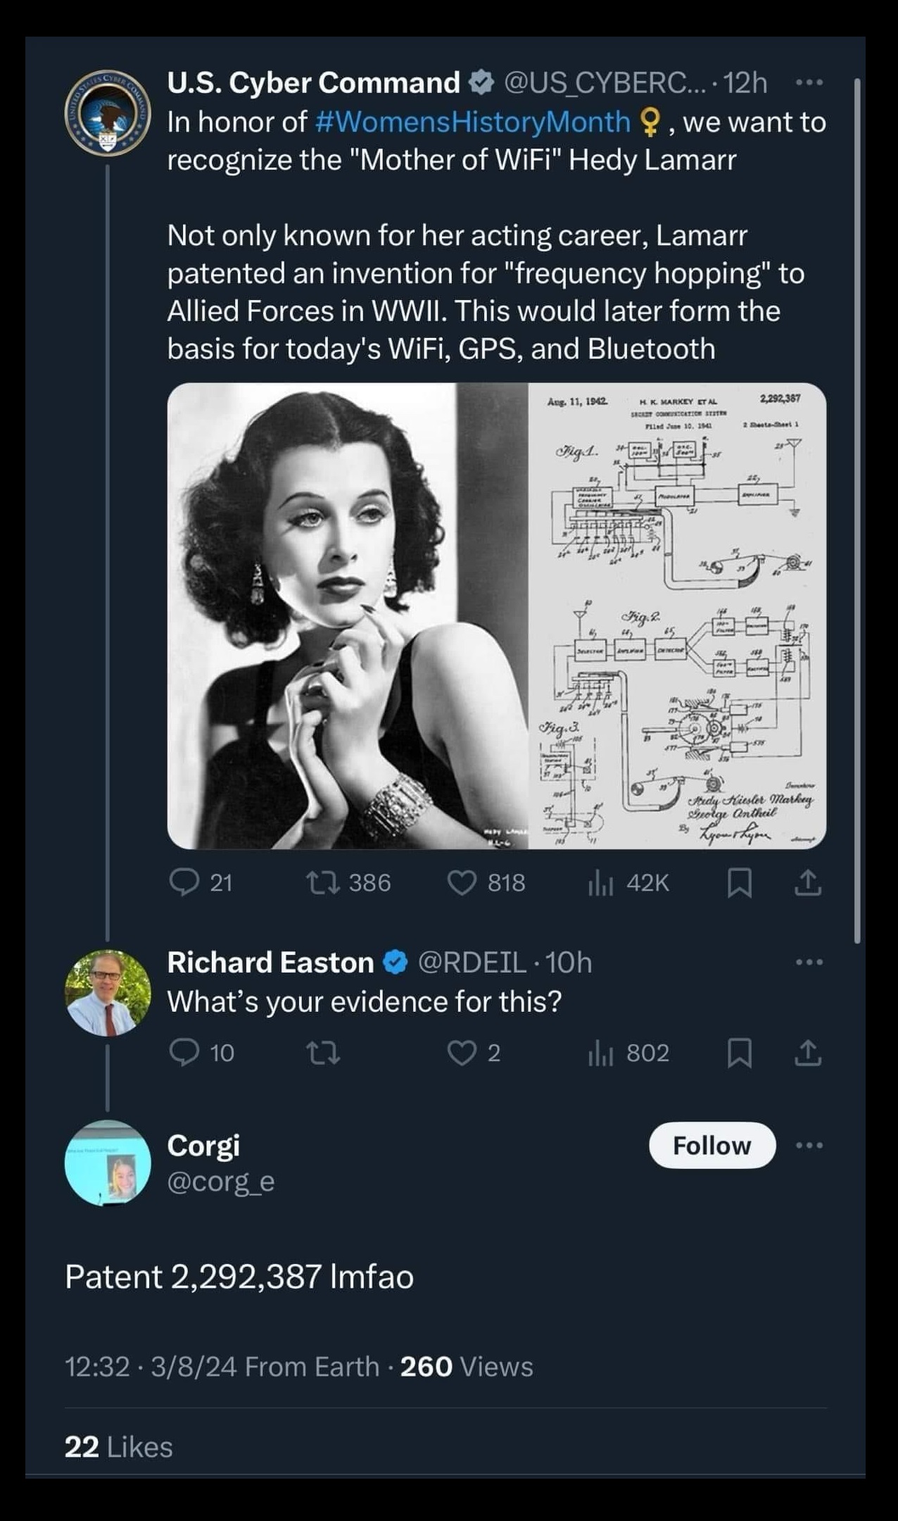
Task: Follow the Corgi account
Action: (712, 1146)
